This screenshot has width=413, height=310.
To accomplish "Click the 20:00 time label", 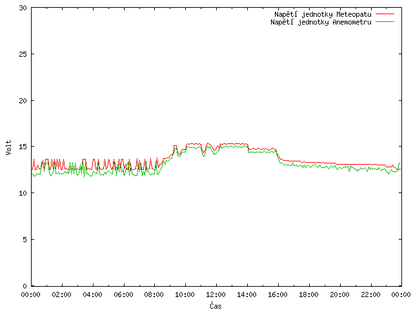I will (339, 294).
